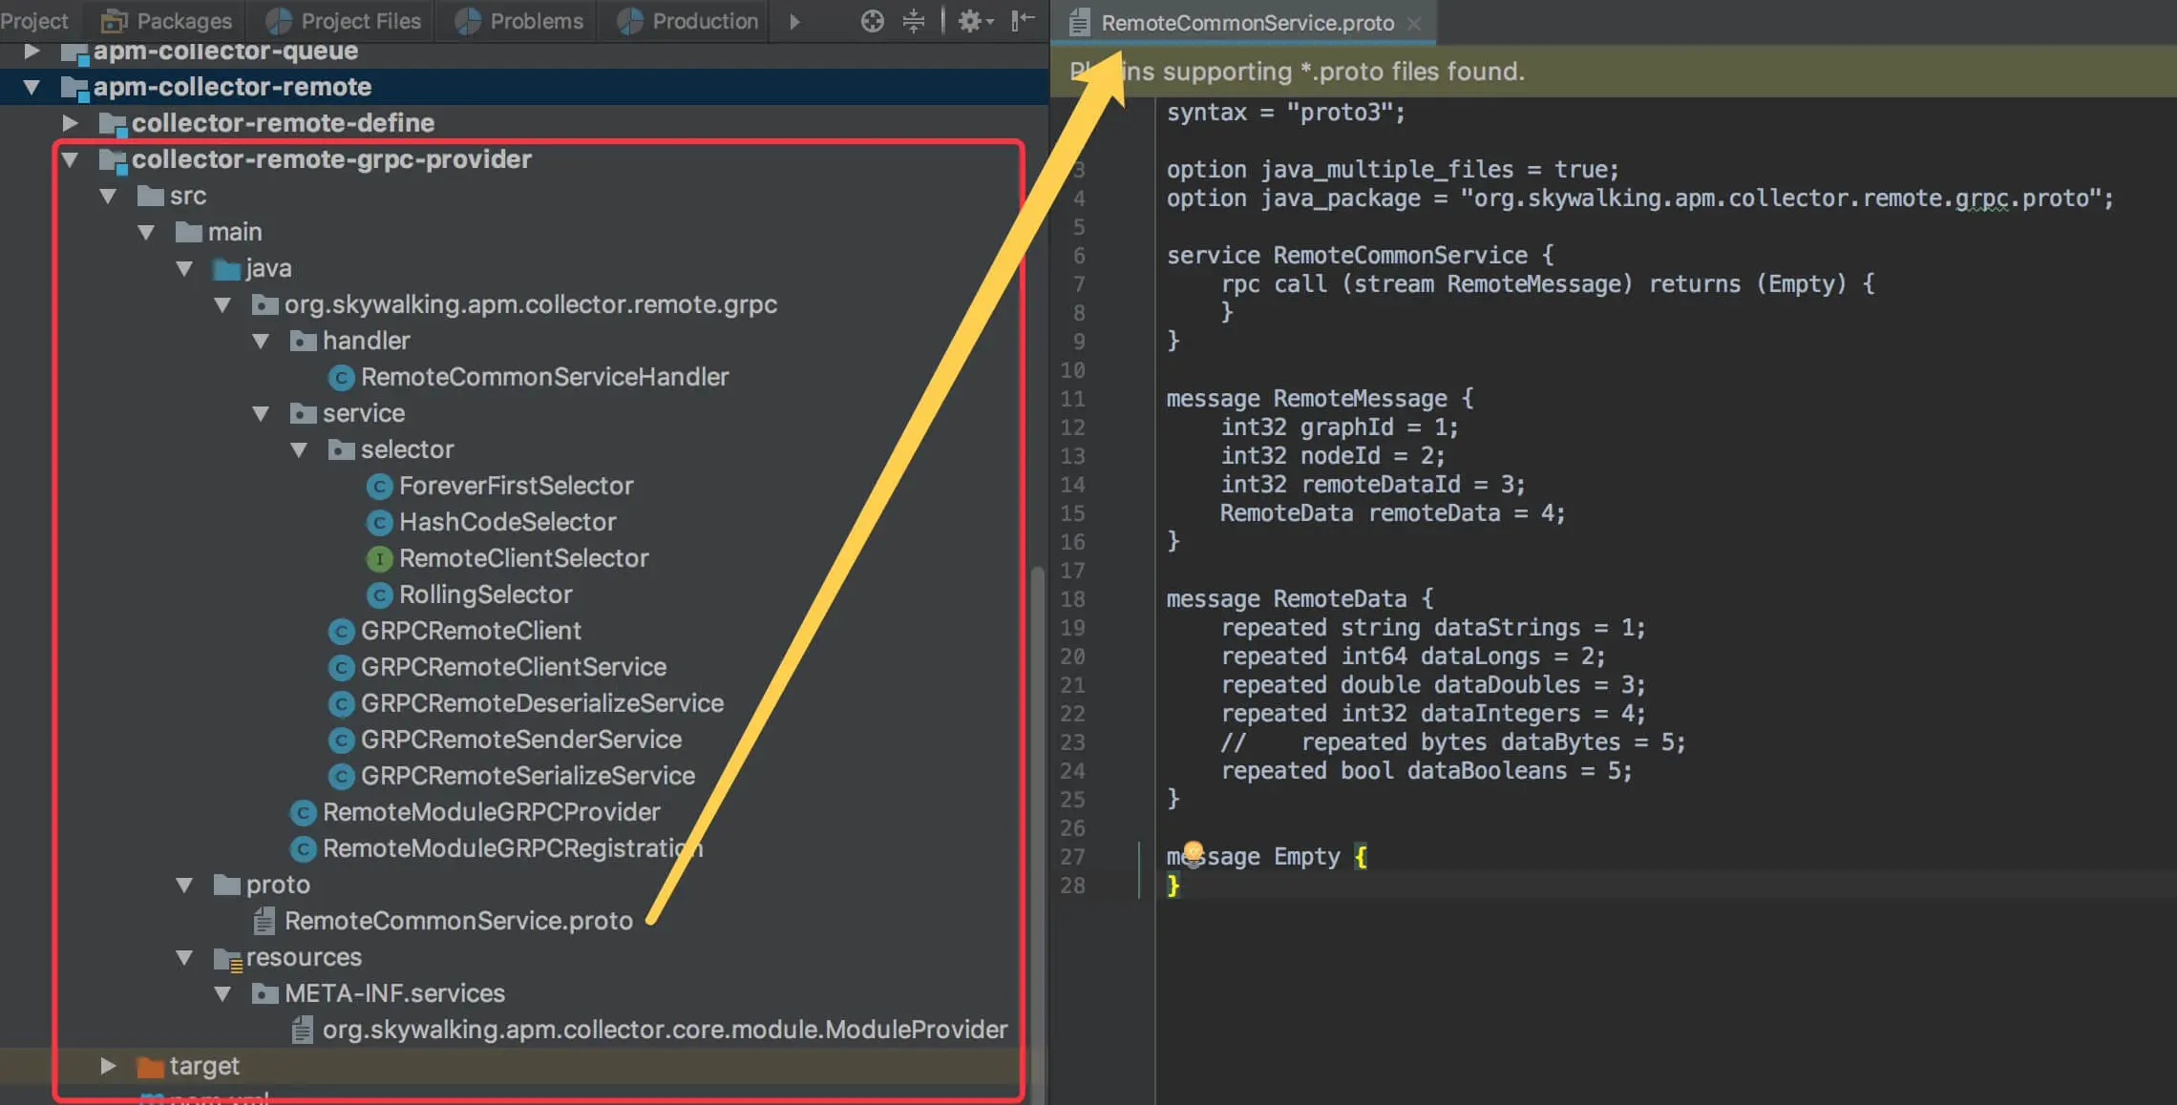Select the ModuleProvider services file
The width and height of the screenshot is (2177, 1105).
click(664, 1030)
